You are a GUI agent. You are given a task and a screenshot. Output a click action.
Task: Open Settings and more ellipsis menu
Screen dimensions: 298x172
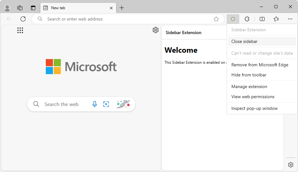(x=290, y=19)
